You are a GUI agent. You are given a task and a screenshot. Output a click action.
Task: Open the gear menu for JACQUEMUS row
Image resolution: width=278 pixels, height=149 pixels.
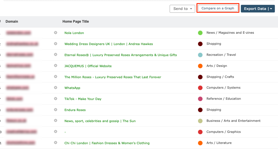(x=56, y=66)
